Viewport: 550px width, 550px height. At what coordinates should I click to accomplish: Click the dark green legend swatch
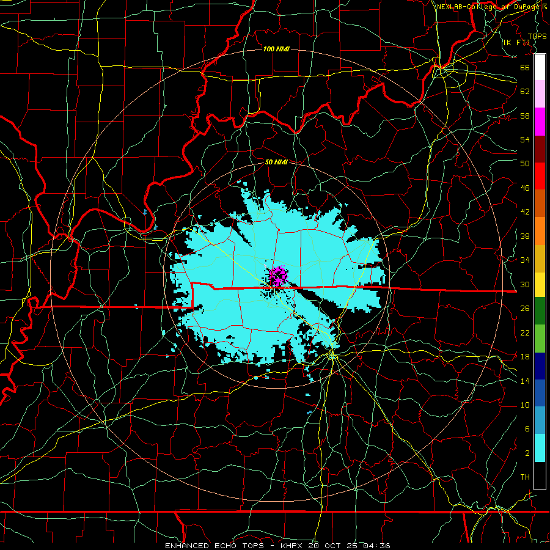[540, 311]
